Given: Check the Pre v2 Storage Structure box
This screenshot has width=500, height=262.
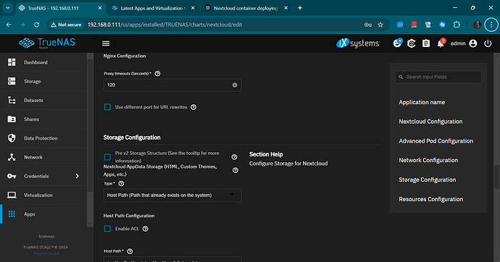Looking at the screenshot, I should (x=107, y=157).
